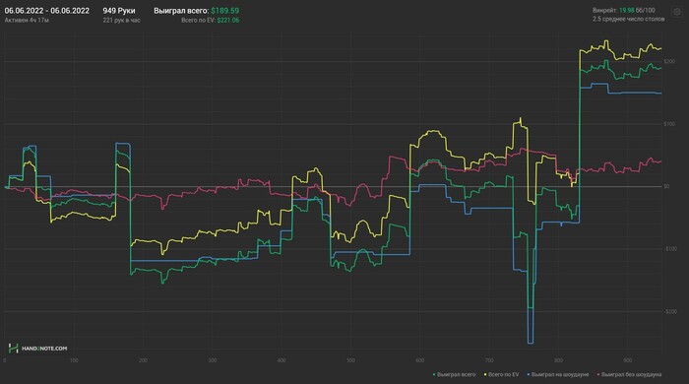
Task: Select the date range 06.06.2022 - 06.06.2022
Action: point(47,11)
